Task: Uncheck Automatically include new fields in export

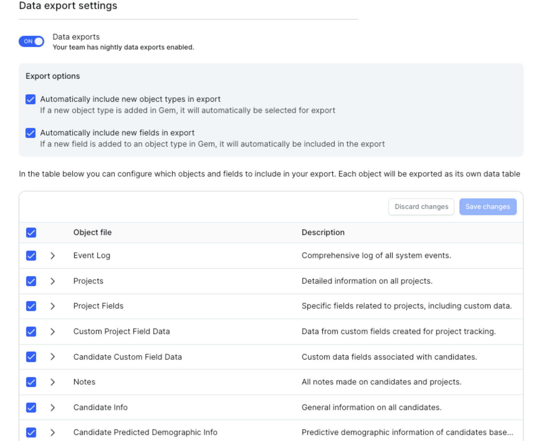Action: [x=31, y=133]
